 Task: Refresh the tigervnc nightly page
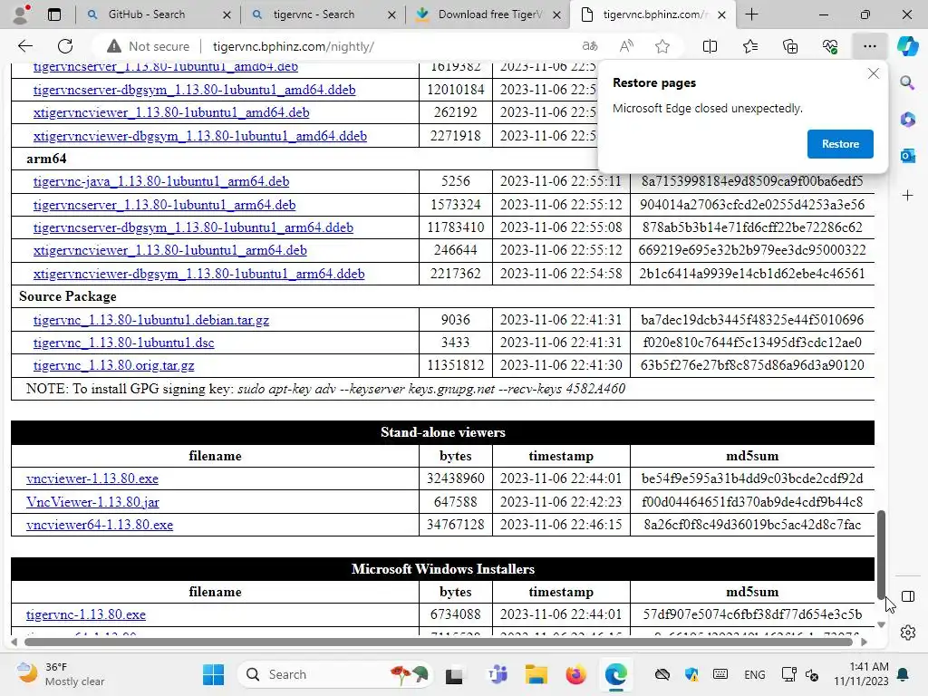coord(65,46)
